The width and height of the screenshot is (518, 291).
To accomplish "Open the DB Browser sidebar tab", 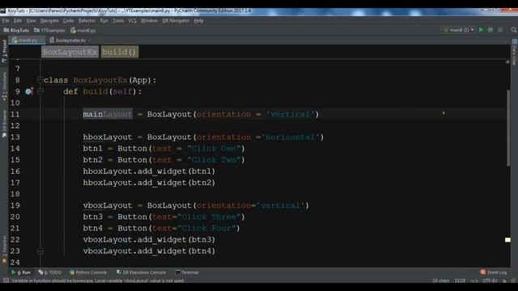I will (4, 124).
